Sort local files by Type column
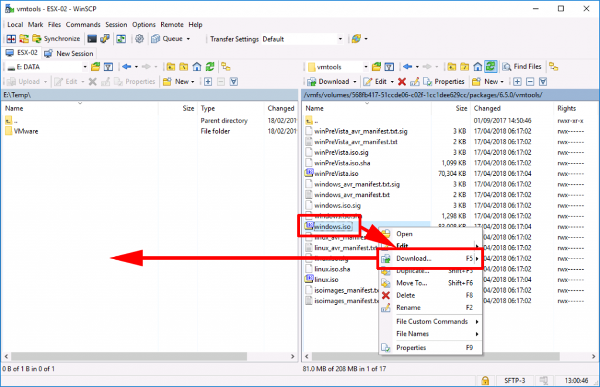 point(231,108)
